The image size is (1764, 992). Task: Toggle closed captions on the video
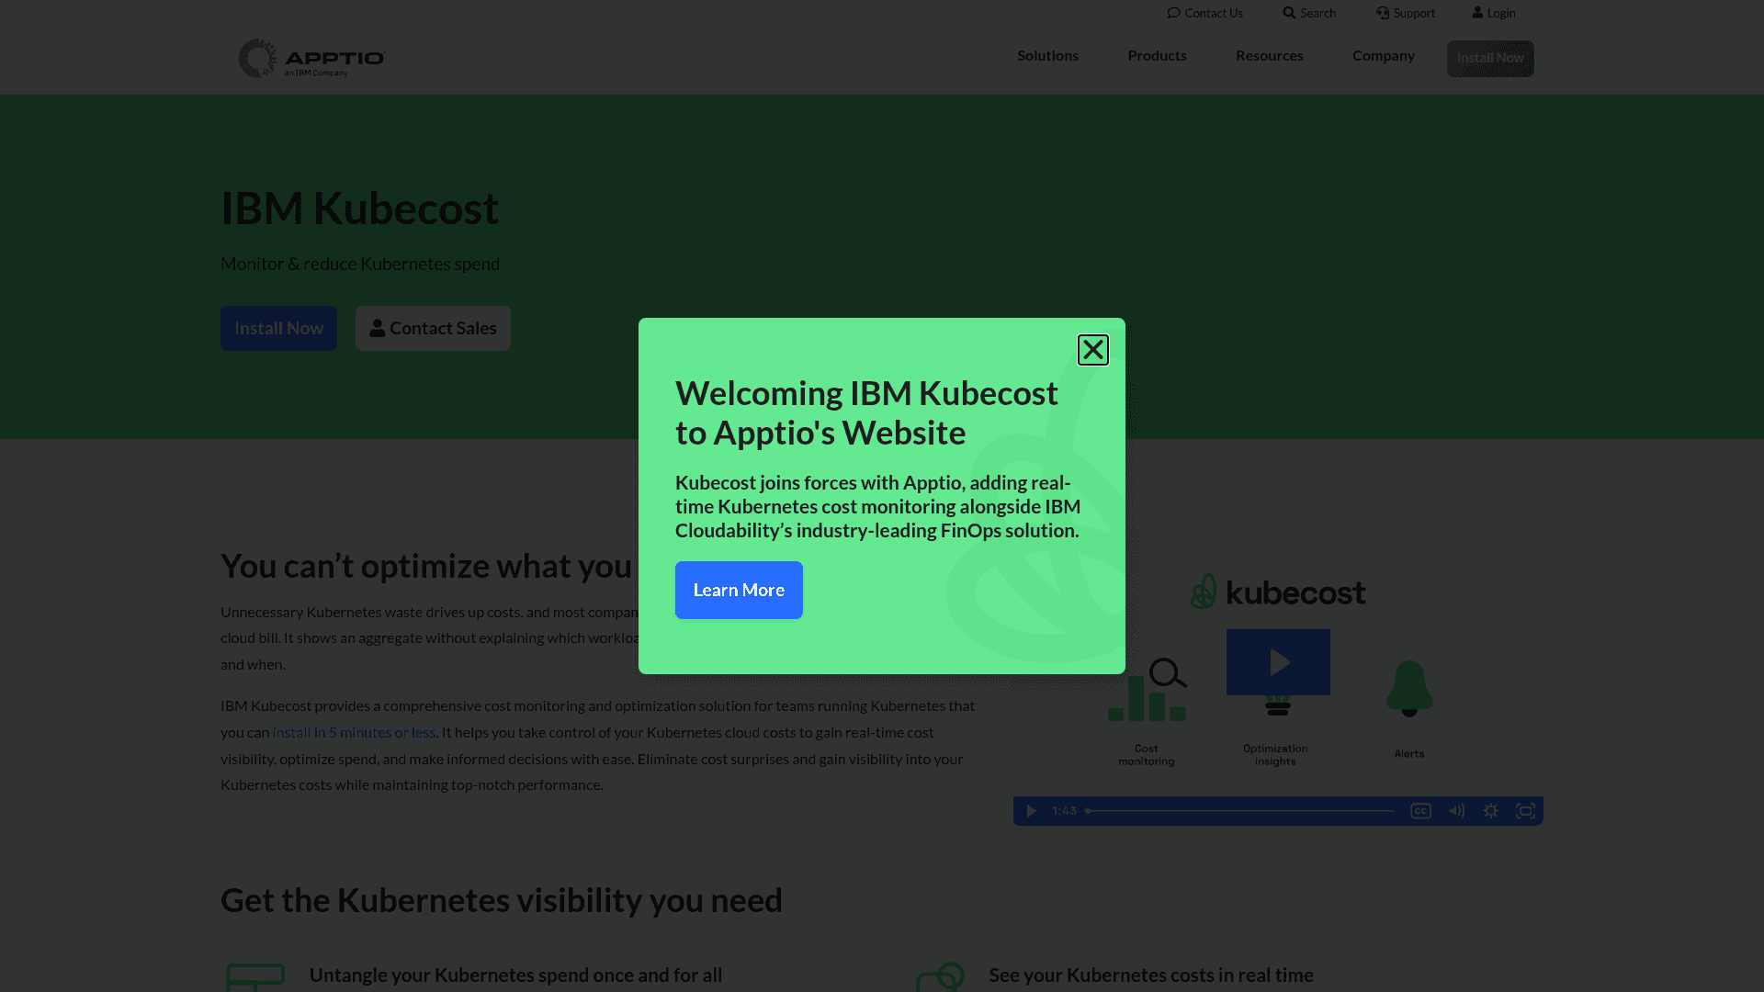point(1420,811)
